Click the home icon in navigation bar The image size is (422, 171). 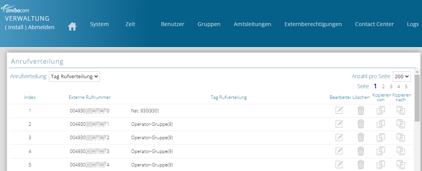(x=72, y=26)
